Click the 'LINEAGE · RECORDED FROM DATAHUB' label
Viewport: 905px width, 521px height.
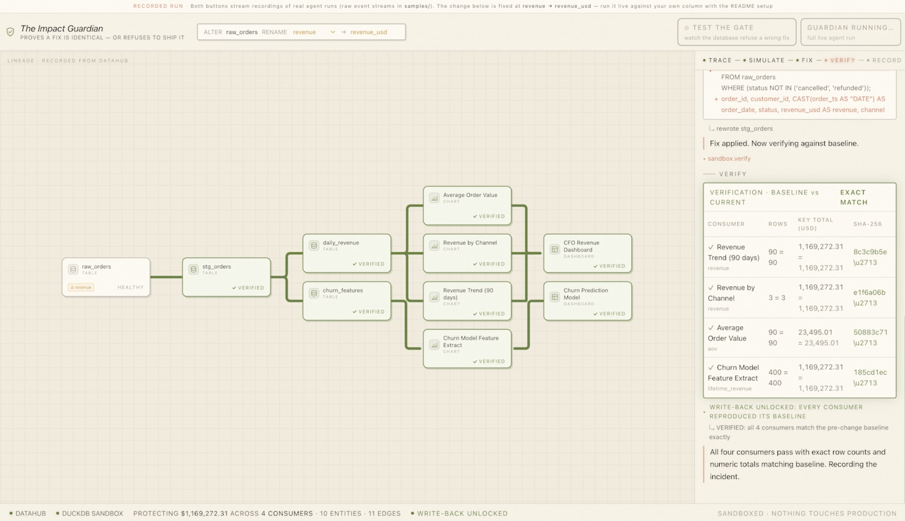click(x=68, y=61)
